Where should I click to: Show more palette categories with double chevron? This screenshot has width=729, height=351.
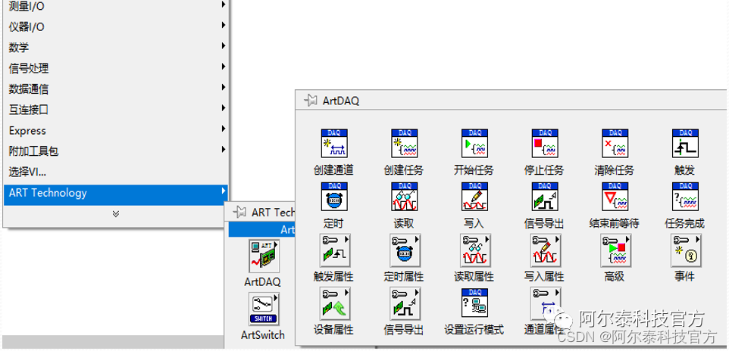[116, 213]
